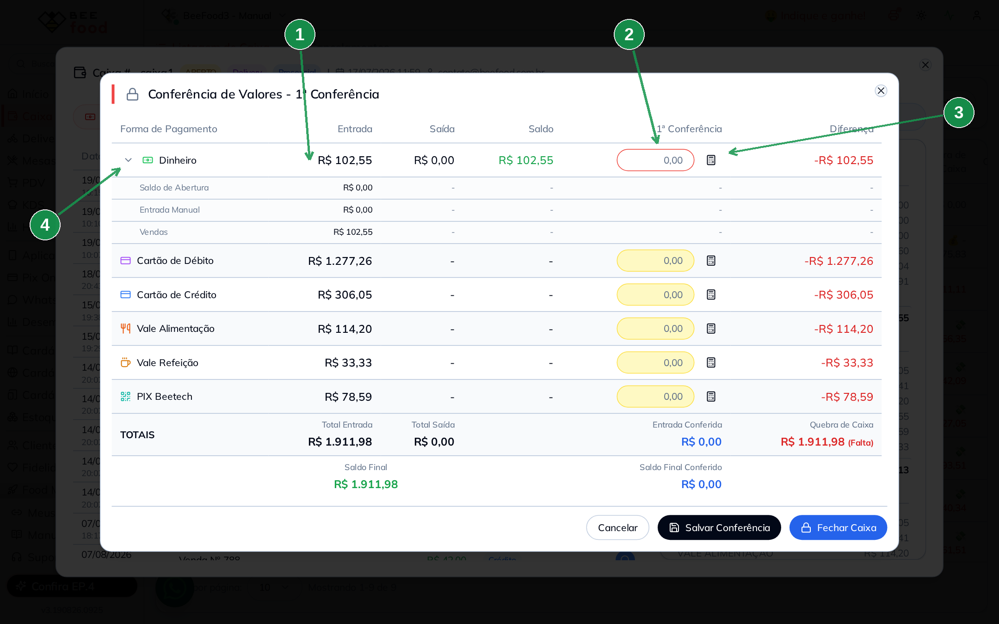This screenshot has width=999, height=624.
Task: Click the lock icon in dialog title
Action: click(133, 94)
